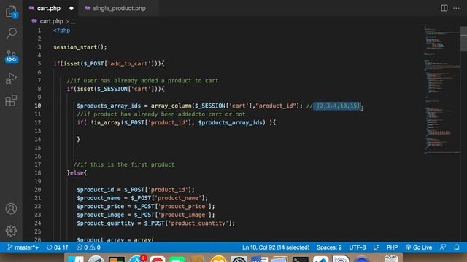
Task: Open Terminal in the Dock
Action: (300, 259)
